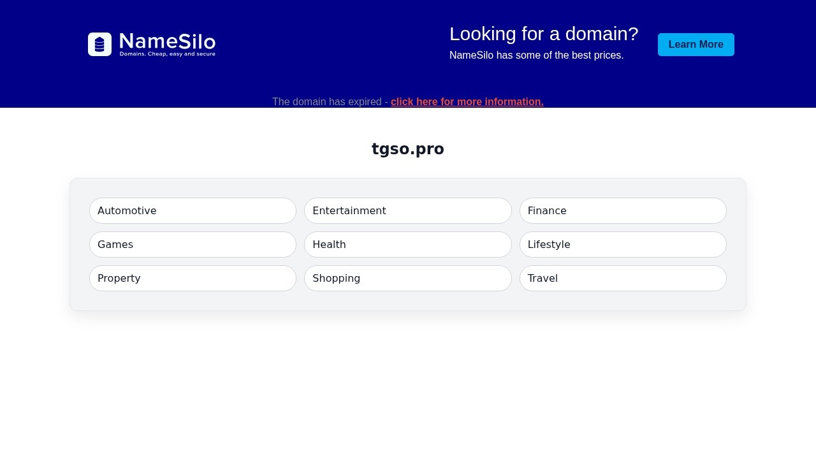Click the NameSilo wordmark text
The width and height of the screenshot is (816, 459).
point(167,41)
